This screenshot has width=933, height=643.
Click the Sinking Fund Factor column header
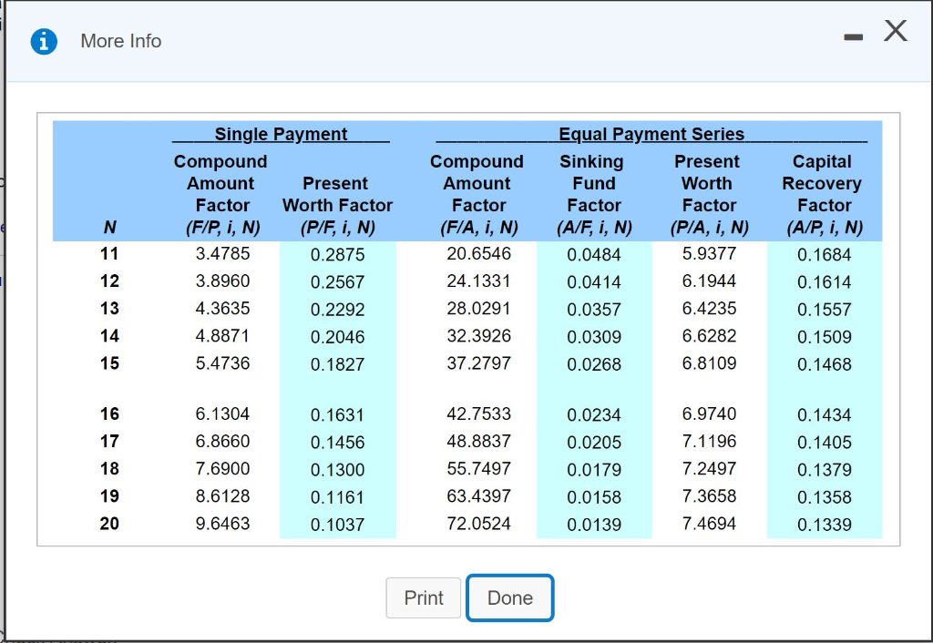coord(593,194)
